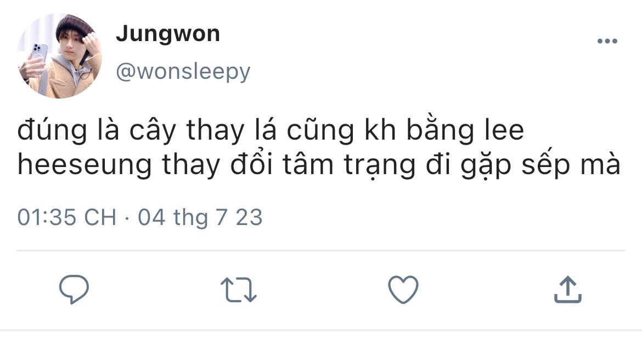The image size is (642, 340).
Task: Select the 01:35 CH timestamp
Action: 67,217
